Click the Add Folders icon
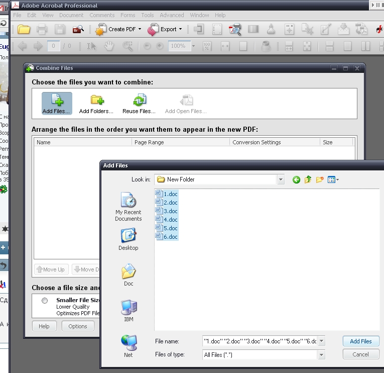384x373 pixels. (x=96, y=104)
